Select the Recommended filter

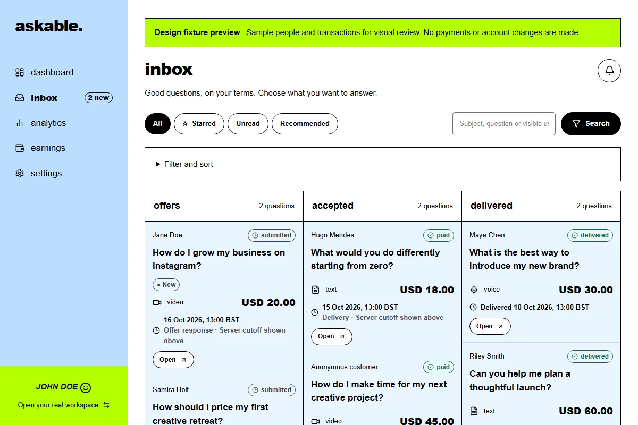(x=305, y=124)
